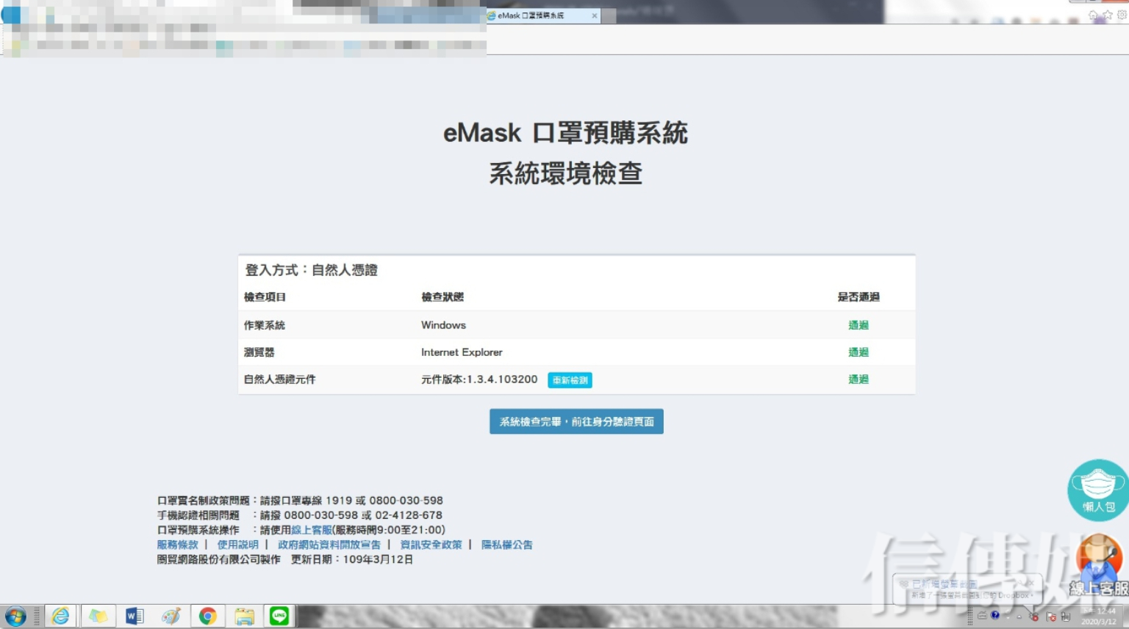Click 系統檢查完畢，前往身分驗證頁面 button
The height and width of the screenshot is (629, 1129).
(576, 421)
